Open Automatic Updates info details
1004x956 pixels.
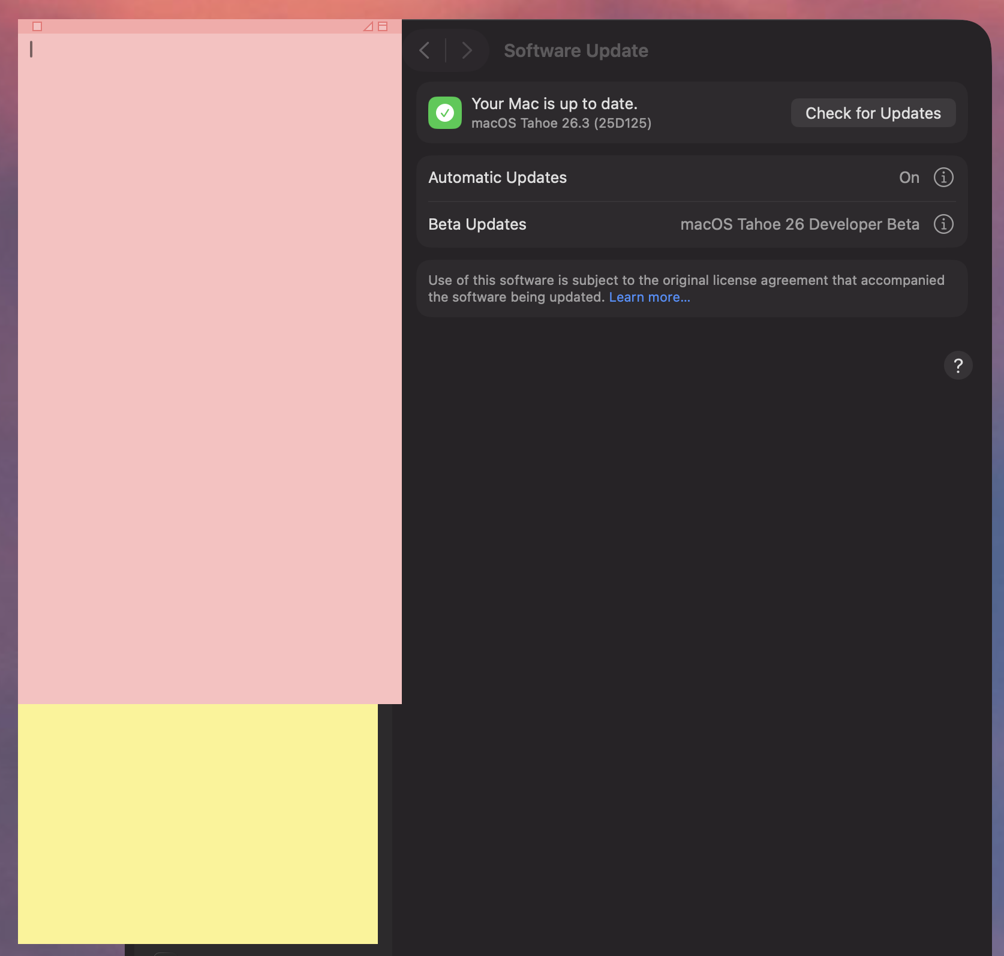coord(943,178)
